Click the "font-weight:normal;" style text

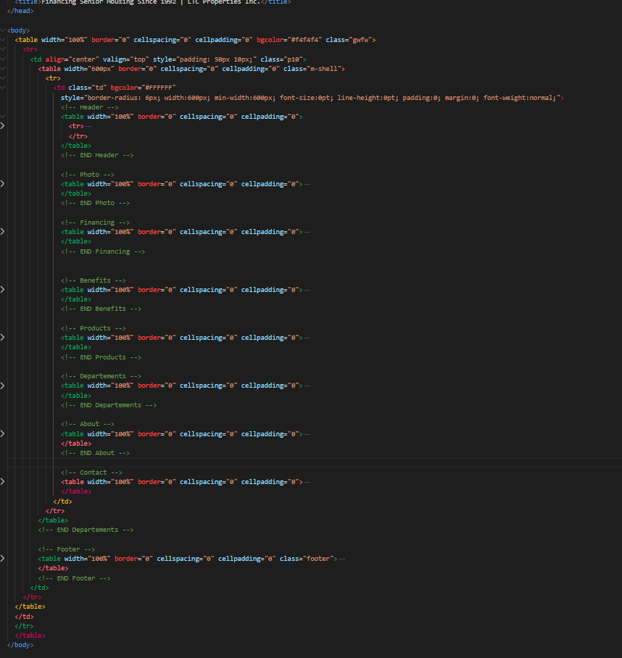520,98
